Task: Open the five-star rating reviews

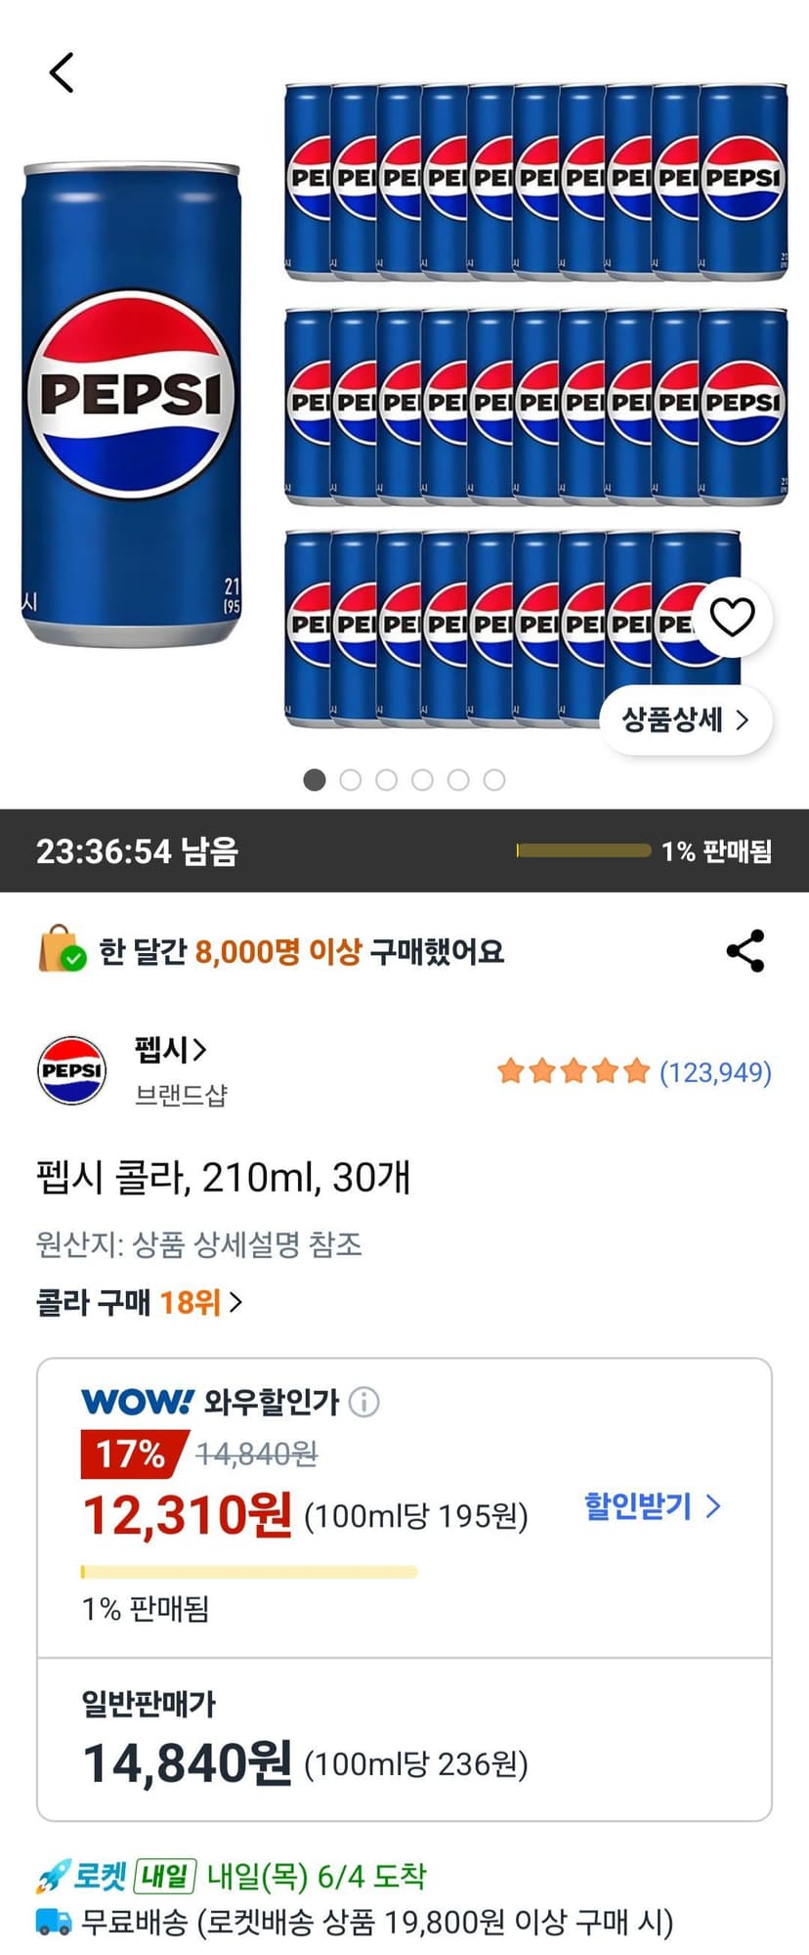Action: [x=634, y=1072]
